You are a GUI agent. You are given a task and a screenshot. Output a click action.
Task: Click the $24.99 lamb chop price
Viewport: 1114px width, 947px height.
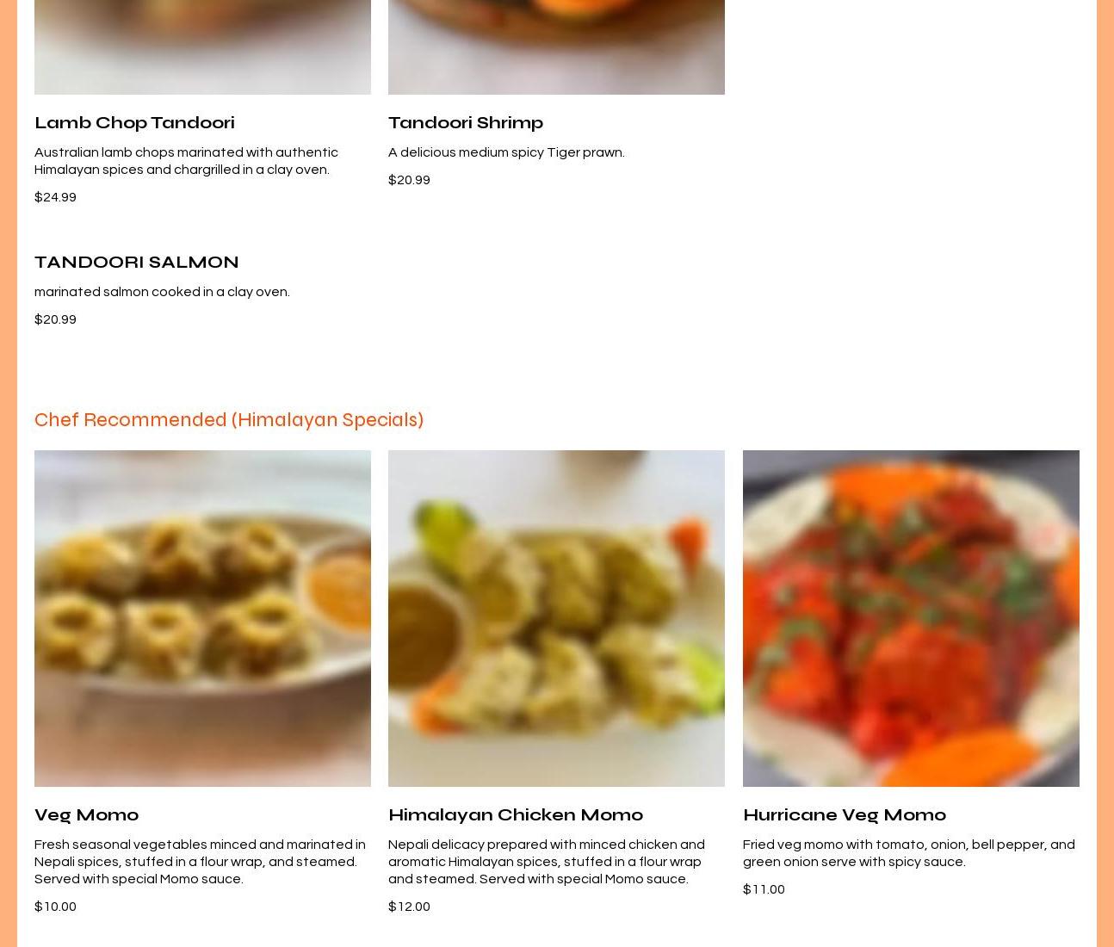point(55,197)
